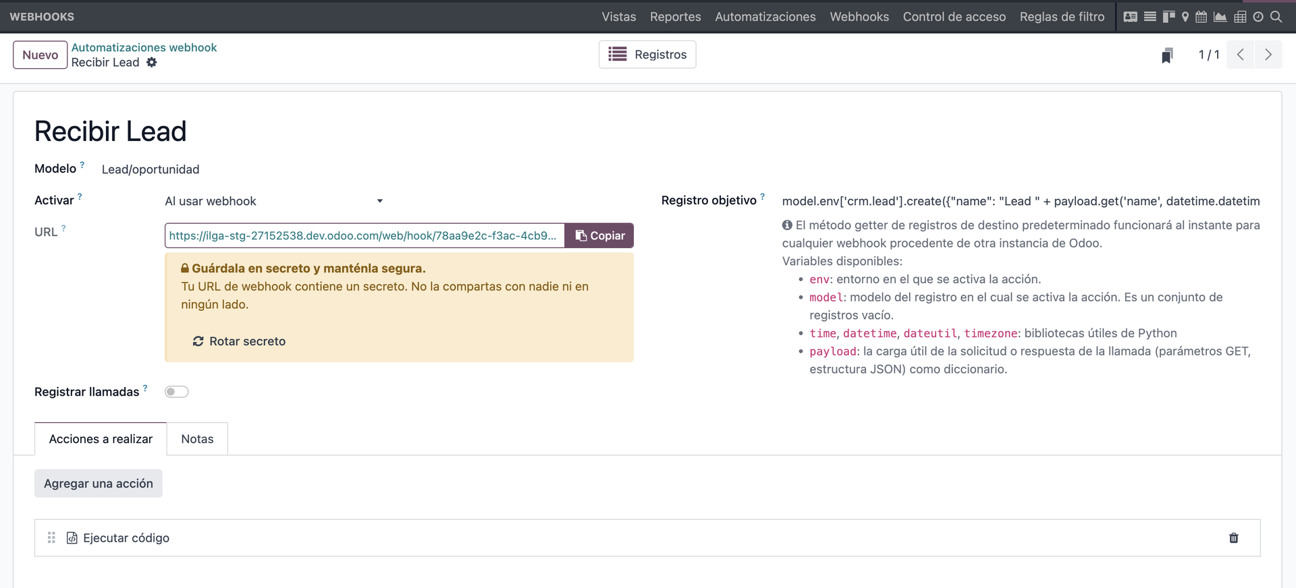
Task: Click the Registro objetivo code field
Action: coord(1020,201)
